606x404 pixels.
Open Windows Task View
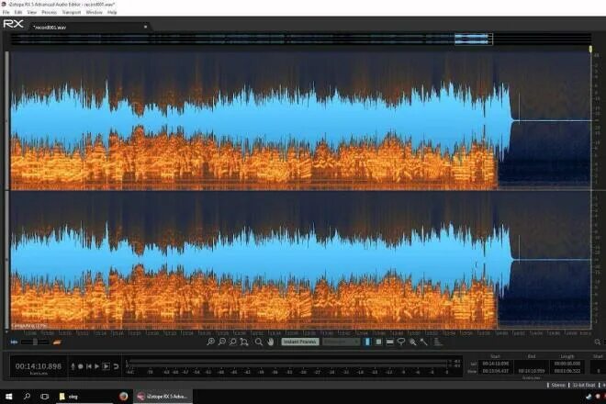[44, 397]
